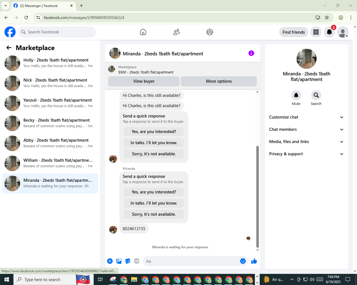Click the Find friends button
The height and width of the screenshot is (285, 357).
(x=294, y=32)
